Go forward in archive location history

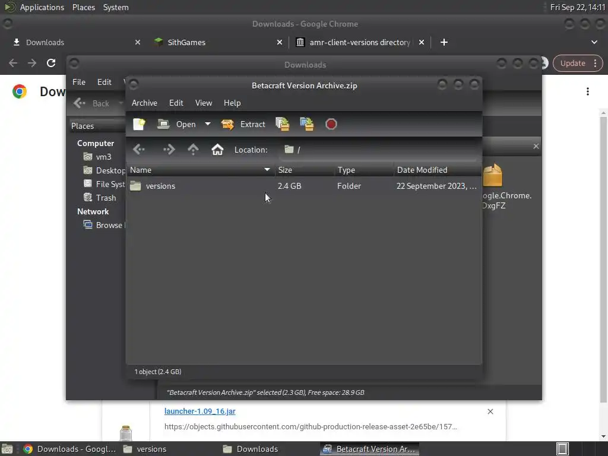pos(169,150)
